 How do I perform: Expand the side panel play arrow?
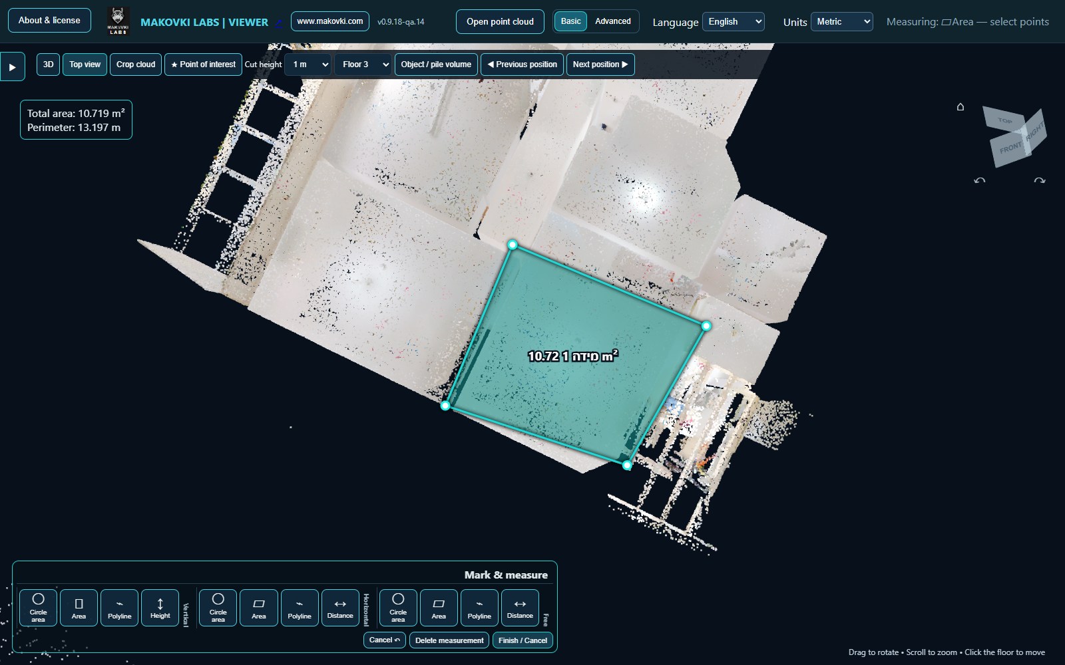[x=12, y=66]
